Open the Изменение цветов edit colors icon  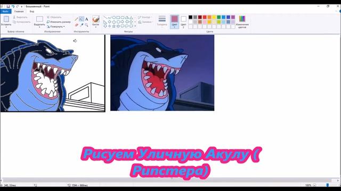[242, 19]
